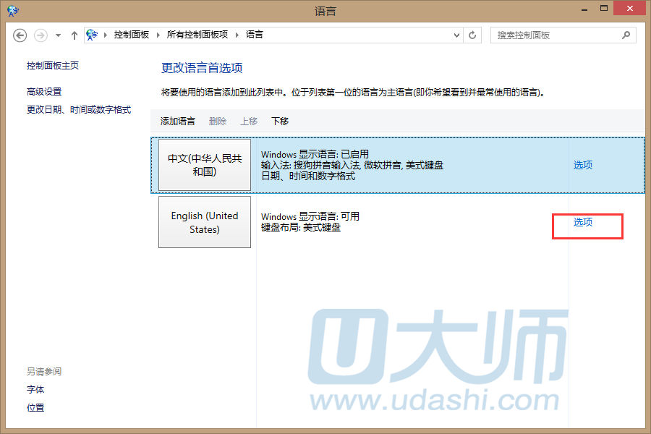Open 选项 for English (United States)
The height and width of the screenshot is (434, 651).
[583, 222]
